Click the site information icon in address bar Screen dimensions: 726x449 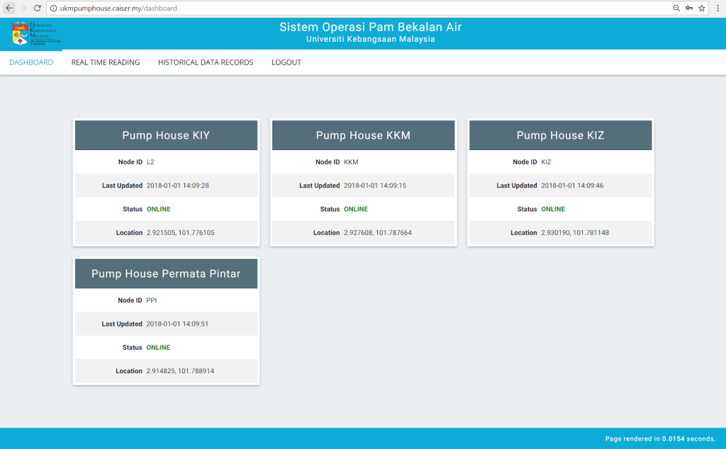point(54,8)
